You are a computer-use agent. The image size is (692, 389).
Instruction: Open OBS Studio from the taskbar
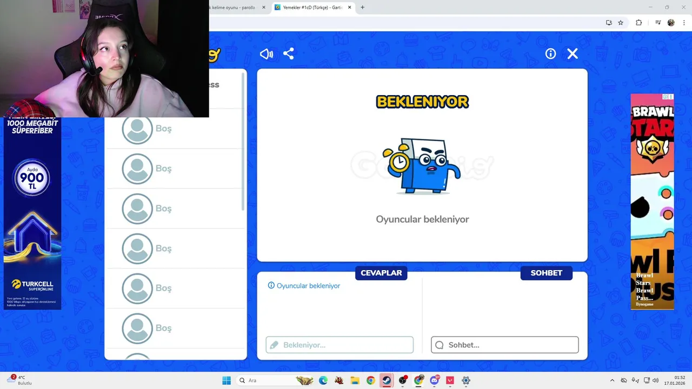click(x=403, y=380)
